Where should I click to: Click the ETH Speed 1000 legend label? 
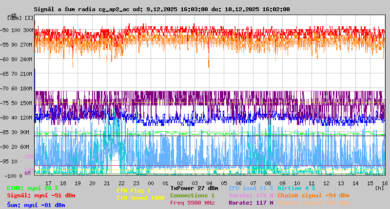tap(140, 198)
